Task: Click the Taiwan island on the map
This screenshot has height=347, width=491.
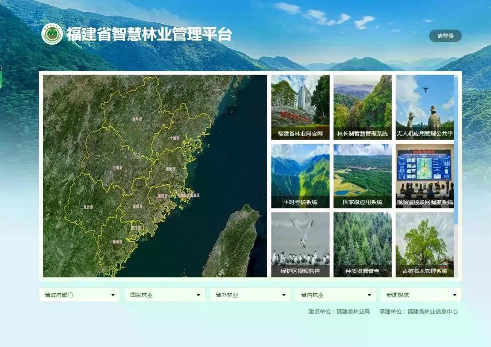Action: click(x=232, y=243)
